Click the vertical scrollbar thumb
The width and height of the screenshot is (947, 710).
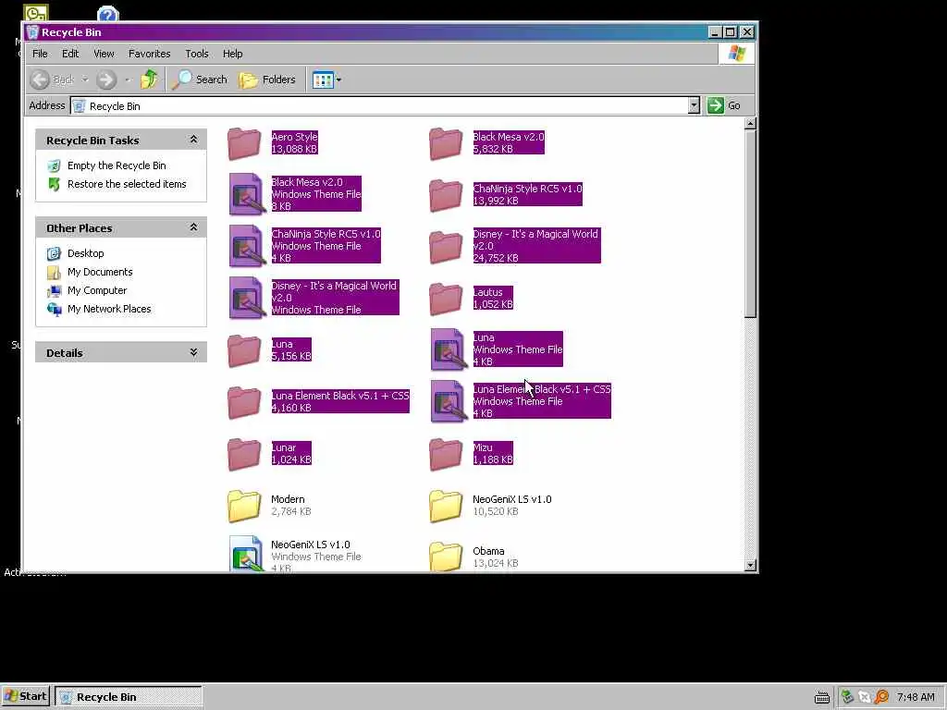(750, 224)
